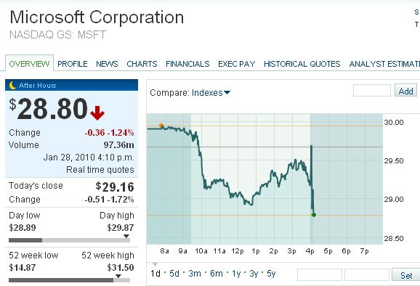Click the red down arrow beside price
The image size is (420, 286).
click(97, 113)
